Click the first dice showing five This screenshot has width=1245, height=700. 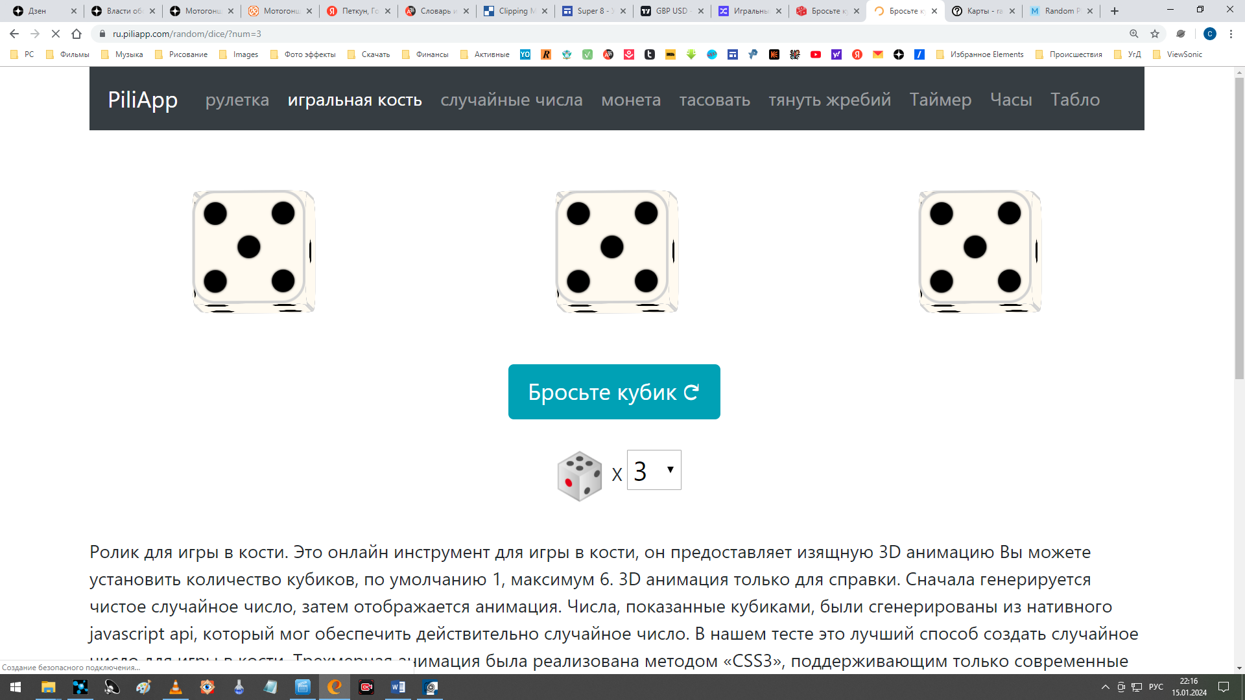point(254,251)
